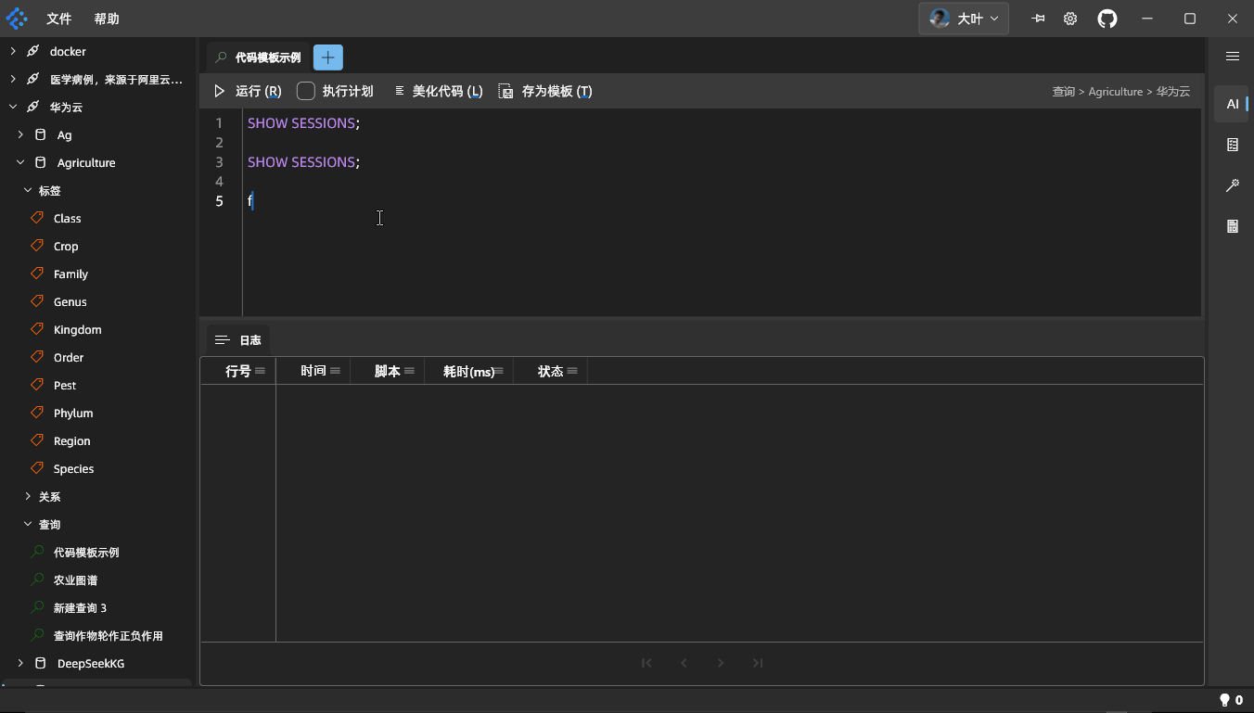
Task: Collapse the 查询 folder
Action: [x=28, y=524]
